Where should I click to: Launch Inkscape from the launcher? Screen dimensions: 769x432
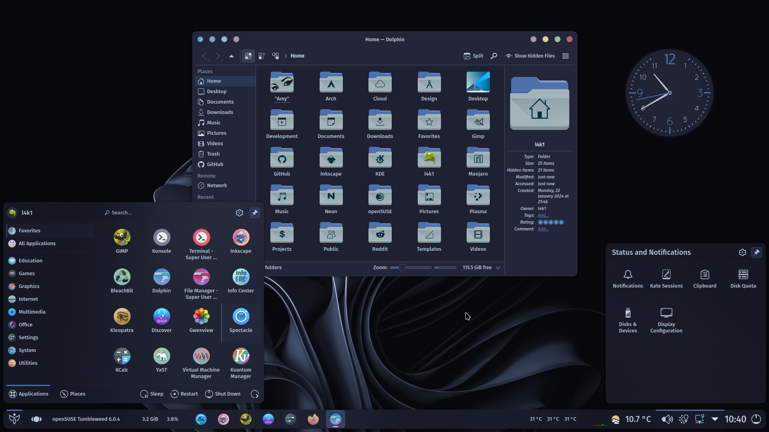pyautogui.click(x=241, y=241)
